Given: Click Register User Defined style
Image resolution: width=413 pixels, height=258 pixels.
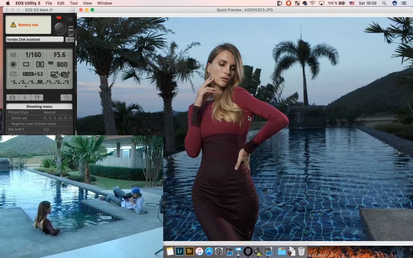Looking at the screenshot, I should [39, 124].
